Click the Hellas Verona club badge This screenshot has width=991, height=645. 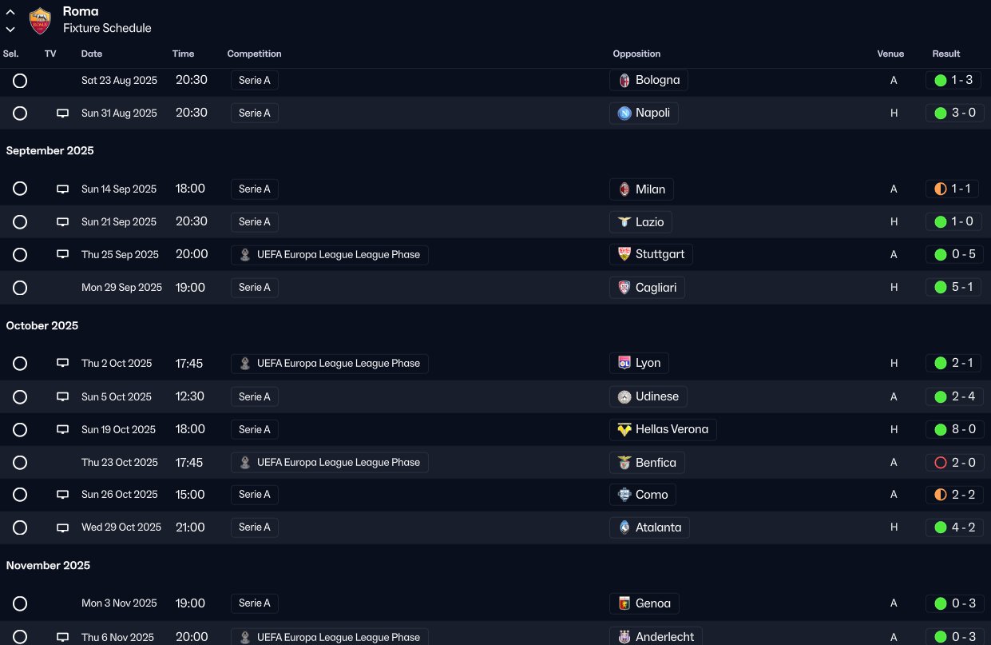tap(624, 430)
